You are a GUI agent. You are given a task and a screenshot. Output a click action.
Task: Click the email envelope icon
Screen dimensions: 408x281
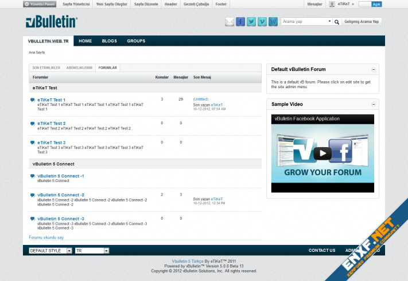coord(230,22)
